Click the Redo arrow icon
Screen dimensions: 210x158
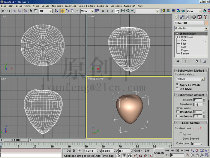pos(9,11)
